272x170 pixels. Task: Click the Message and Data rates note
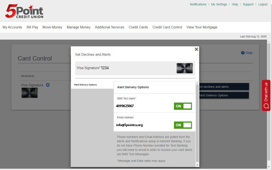[141, 161]
